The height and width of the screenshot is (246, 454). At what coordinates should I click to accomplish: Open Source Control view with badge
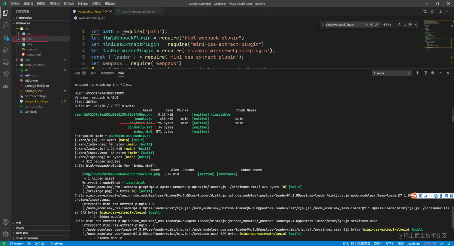6,38
